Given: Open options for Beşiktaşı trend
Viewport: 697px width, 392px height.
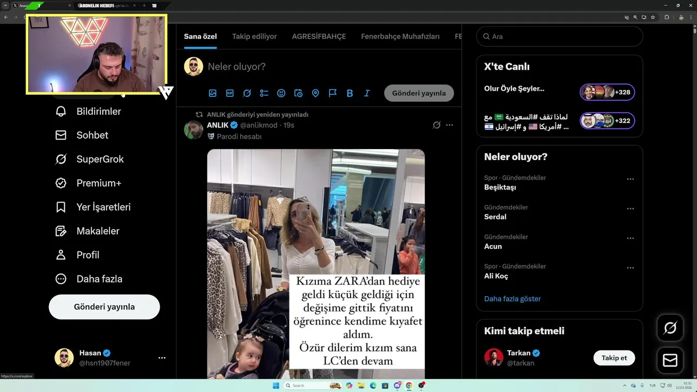Looking at the screenshot, I should click(x=630, y=179).
